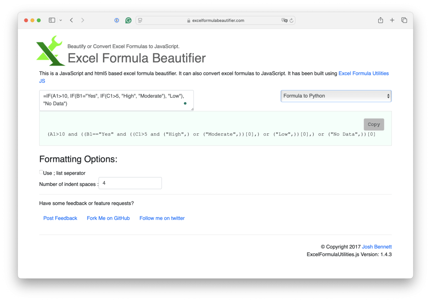
Task: Expand the sidebar chevron menu
Action: [x=60, y=20]
